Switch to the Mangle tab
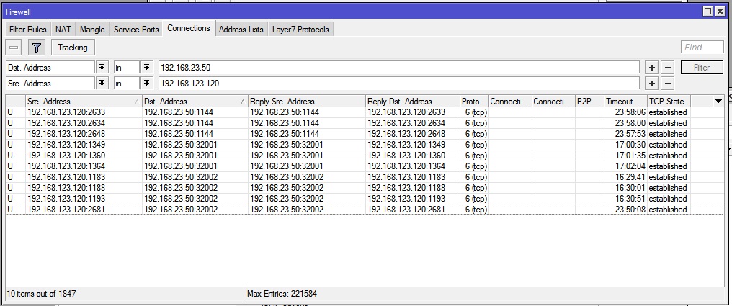Viewport: 732px width, 306px height. 92,30
